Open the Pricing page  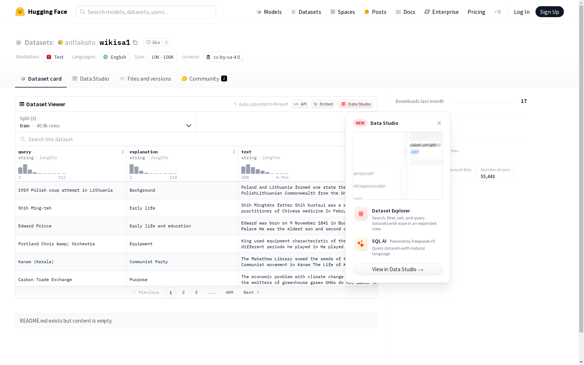(x=476, y=12)
